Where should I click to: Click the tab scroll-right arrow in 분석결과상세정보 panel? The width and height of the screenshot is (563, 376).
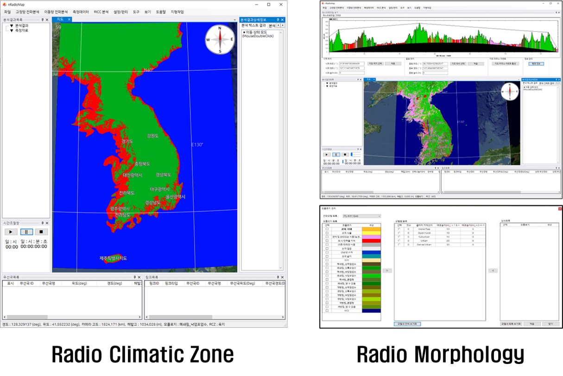tap(282, 25)
